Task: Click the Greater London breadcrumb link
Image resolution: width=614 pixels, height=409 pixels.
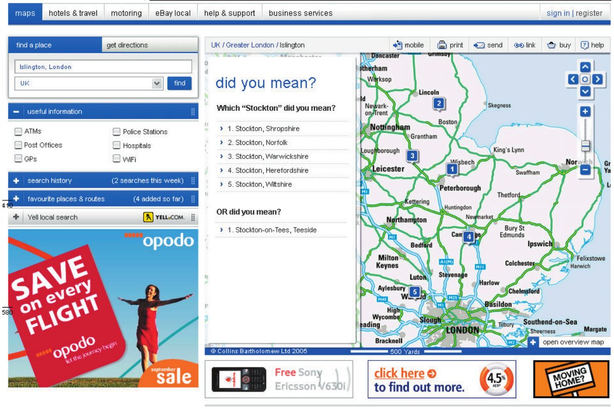Action: [250, 45]
